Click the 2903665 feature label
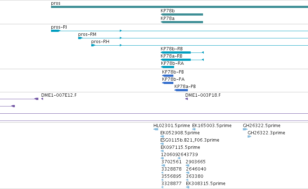 click(x=196, y=162)
